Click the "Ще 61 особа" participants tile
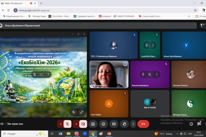Viewport: 206px width, 137px height. 150,103
